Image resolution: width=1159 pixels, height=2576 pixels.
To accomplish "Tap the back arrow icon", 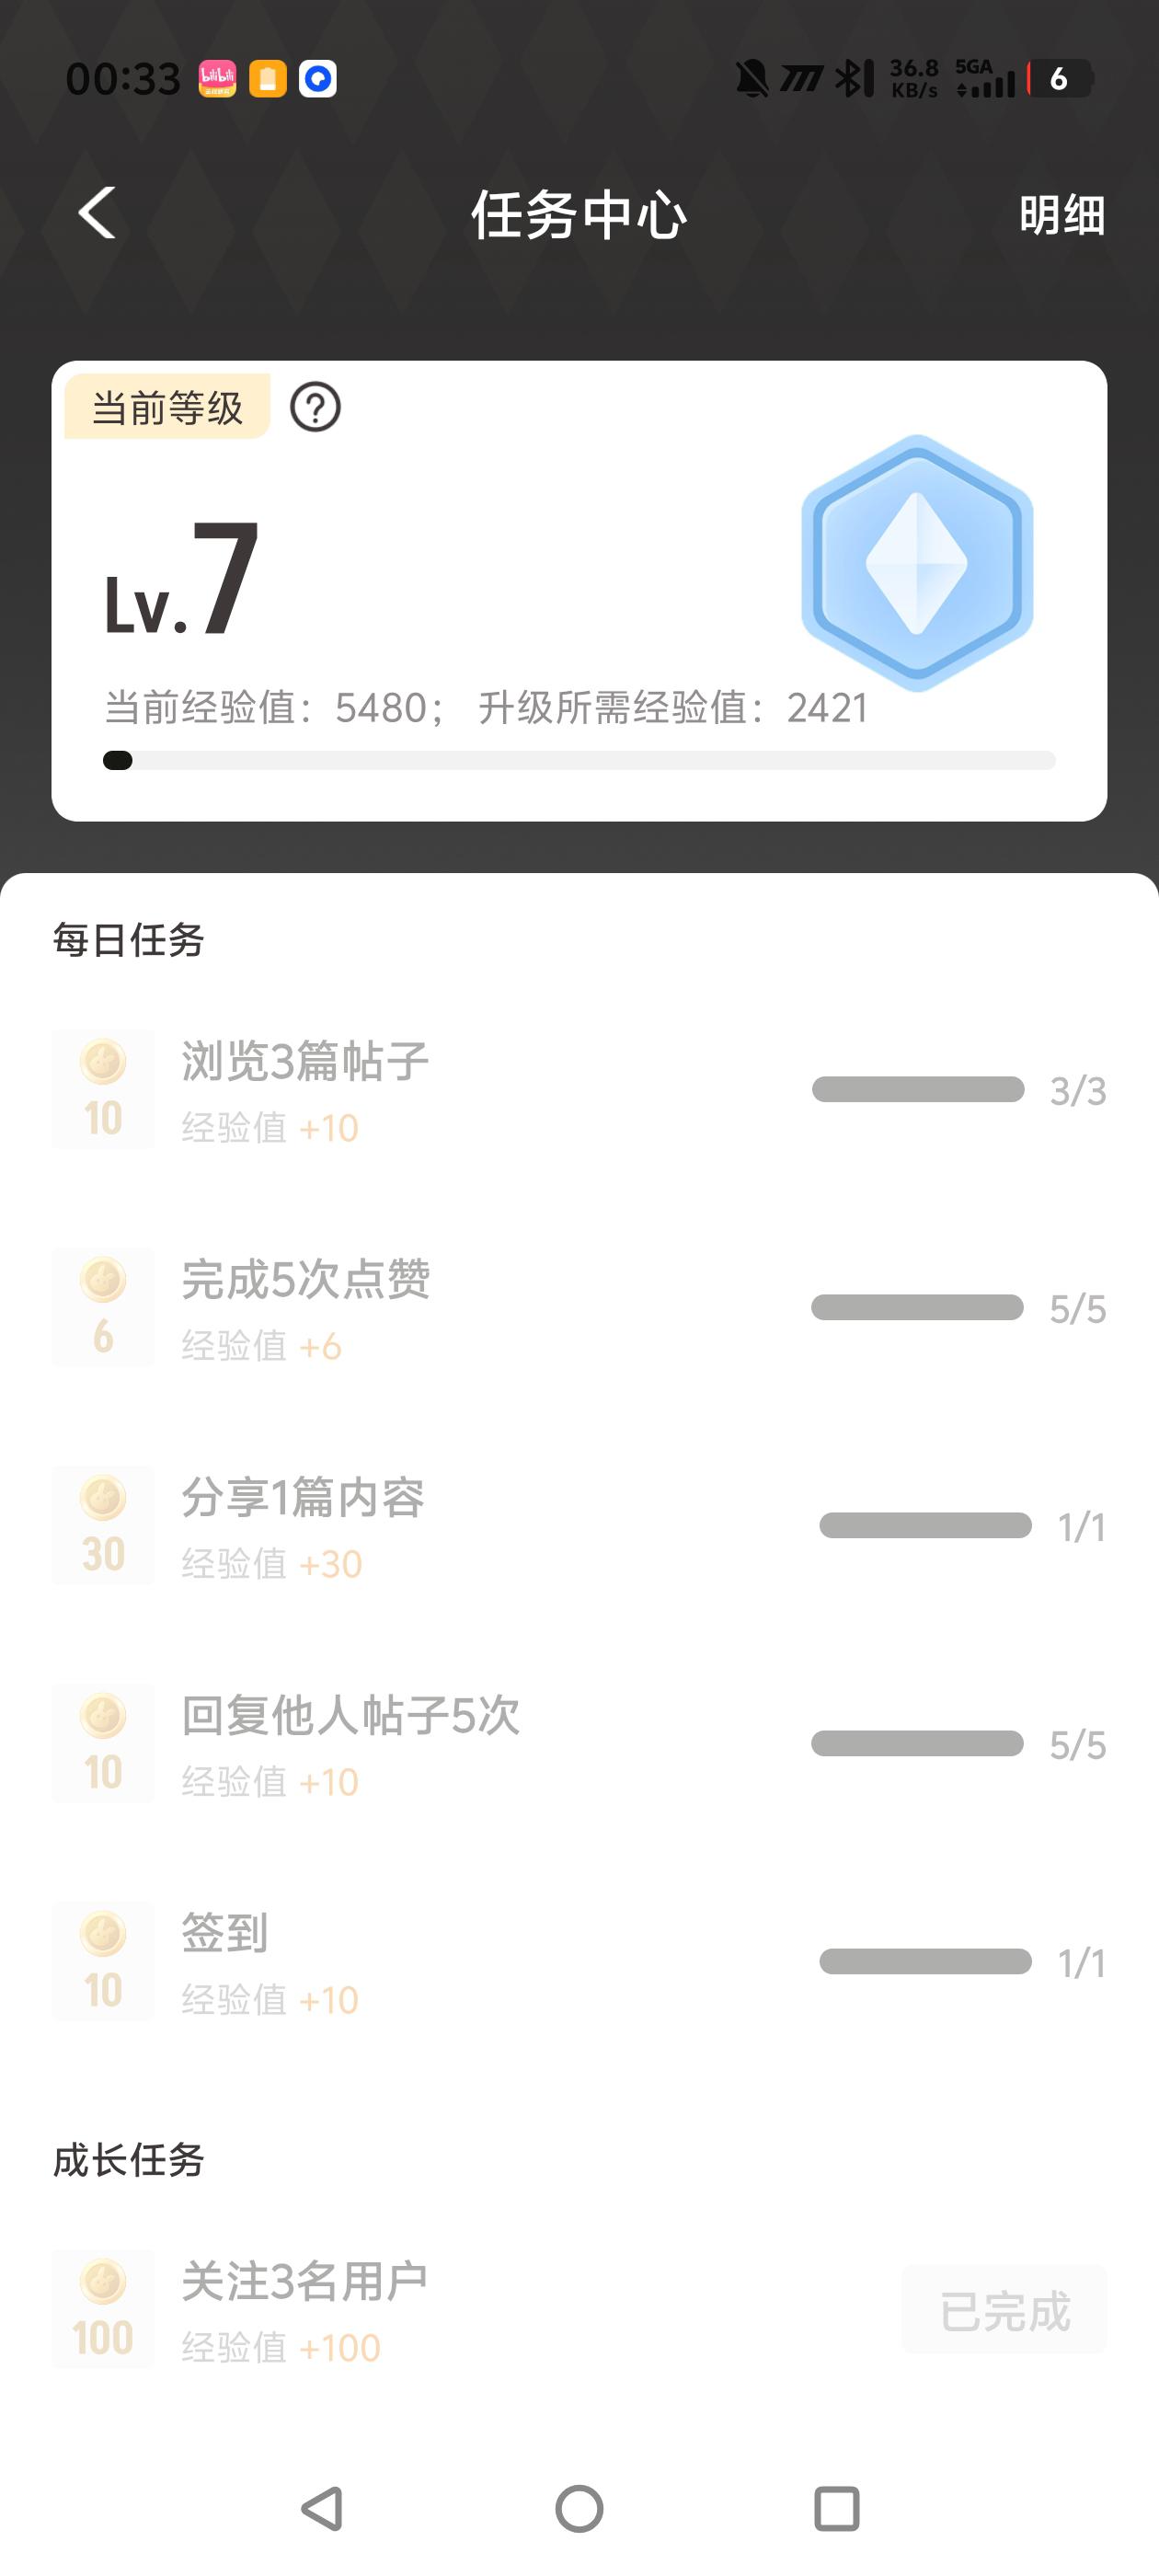I will 97,213.
